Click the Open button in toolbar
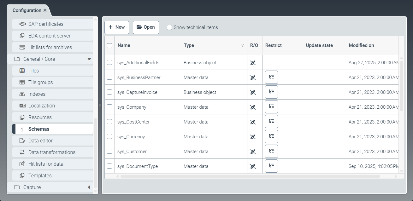Image resolution: width=413 pixels, height=201 pixels. point(146,27)
